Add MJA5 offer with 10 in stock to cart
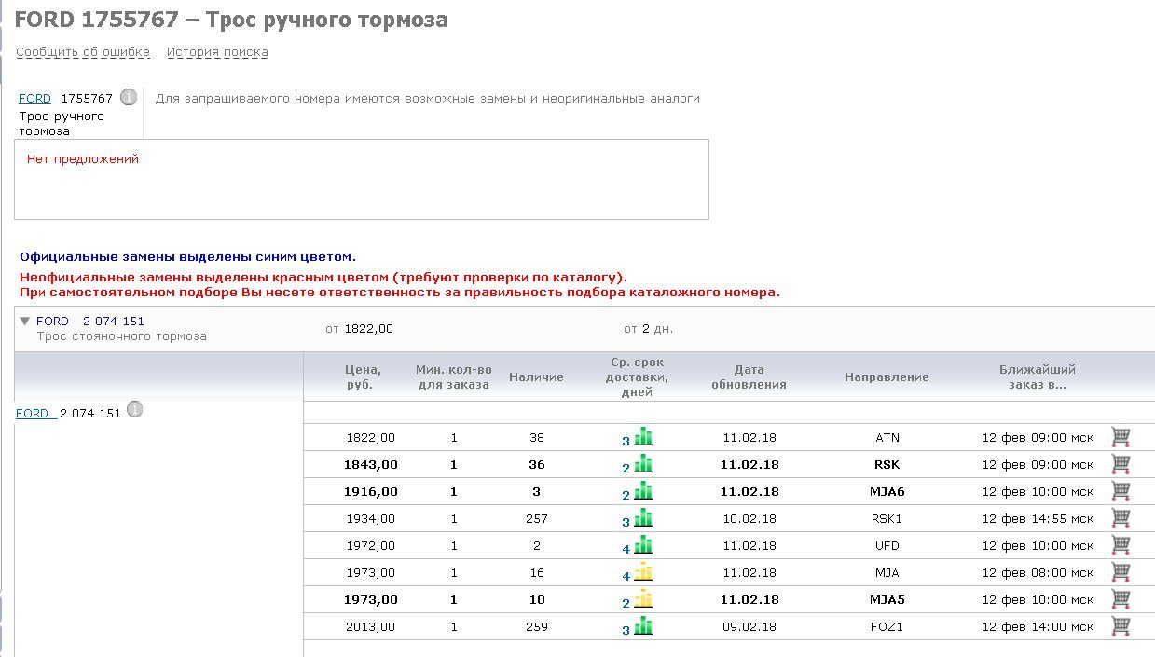Viewport: 1155px width, 657px height. [1121, 599]
